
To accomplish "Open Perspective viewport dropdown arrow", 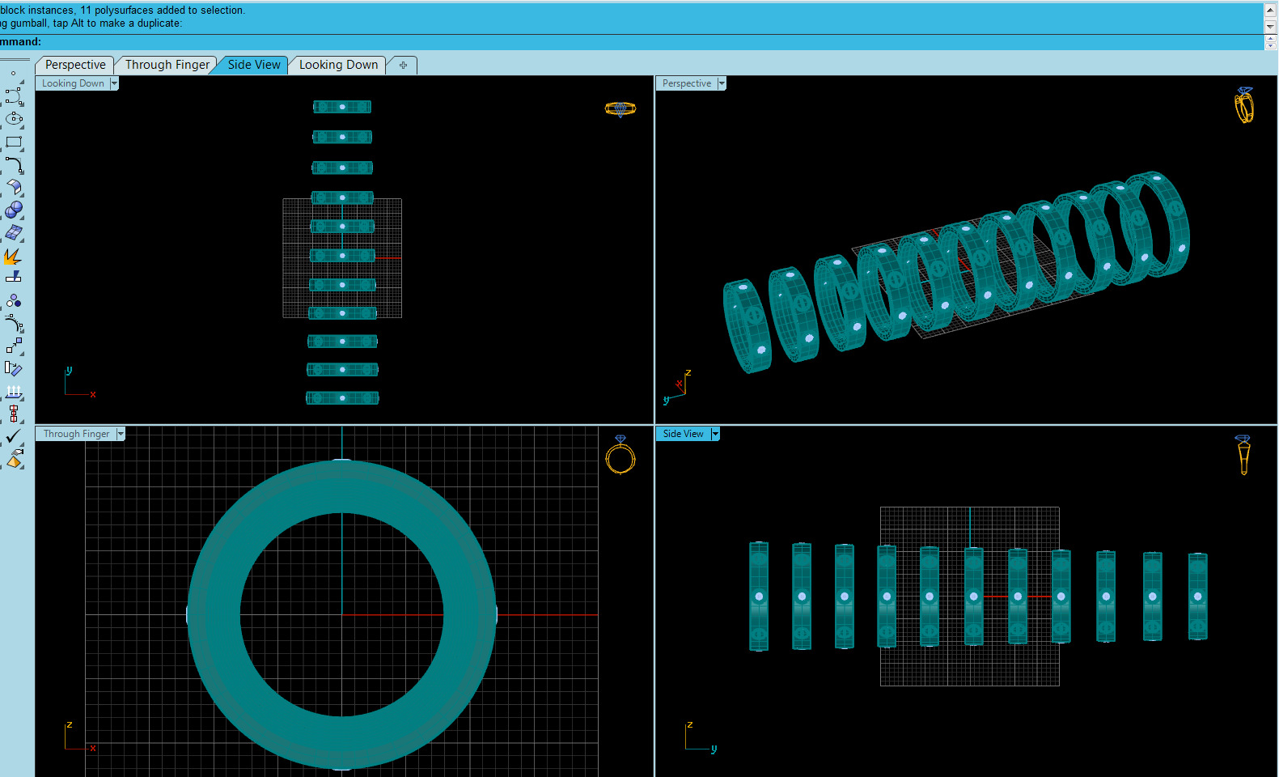I will coord(722,83).
